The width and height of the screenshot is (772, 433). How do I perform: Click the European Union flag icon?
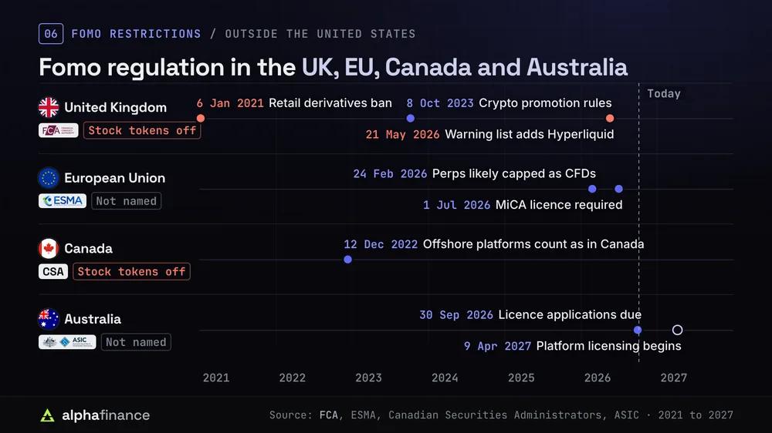pyautogui.click(x=48, y=178)
